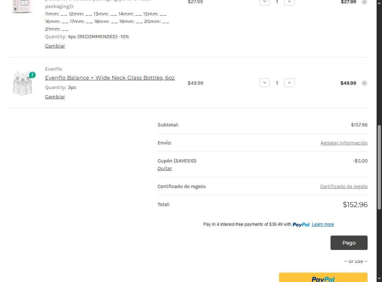
Task: Click the 'Quantity: 3pc' text
Action: tap(60, 88)
